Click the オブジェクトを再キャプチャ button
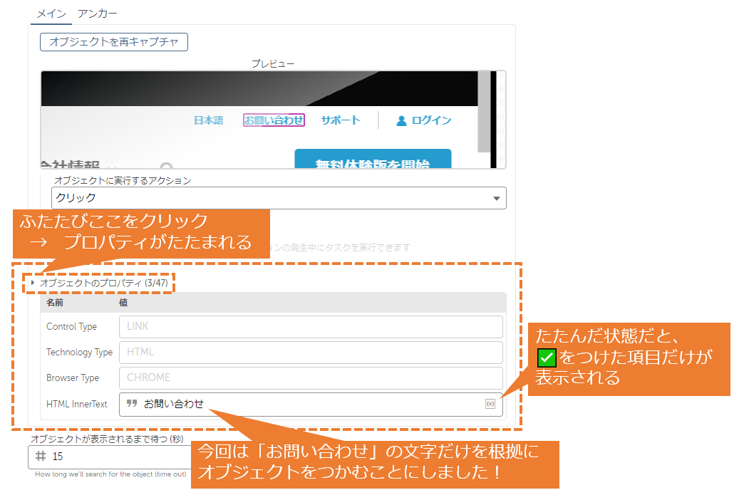The height and width of the screenshot is (495, 739). pyautogui.click(x=113, y=42)
